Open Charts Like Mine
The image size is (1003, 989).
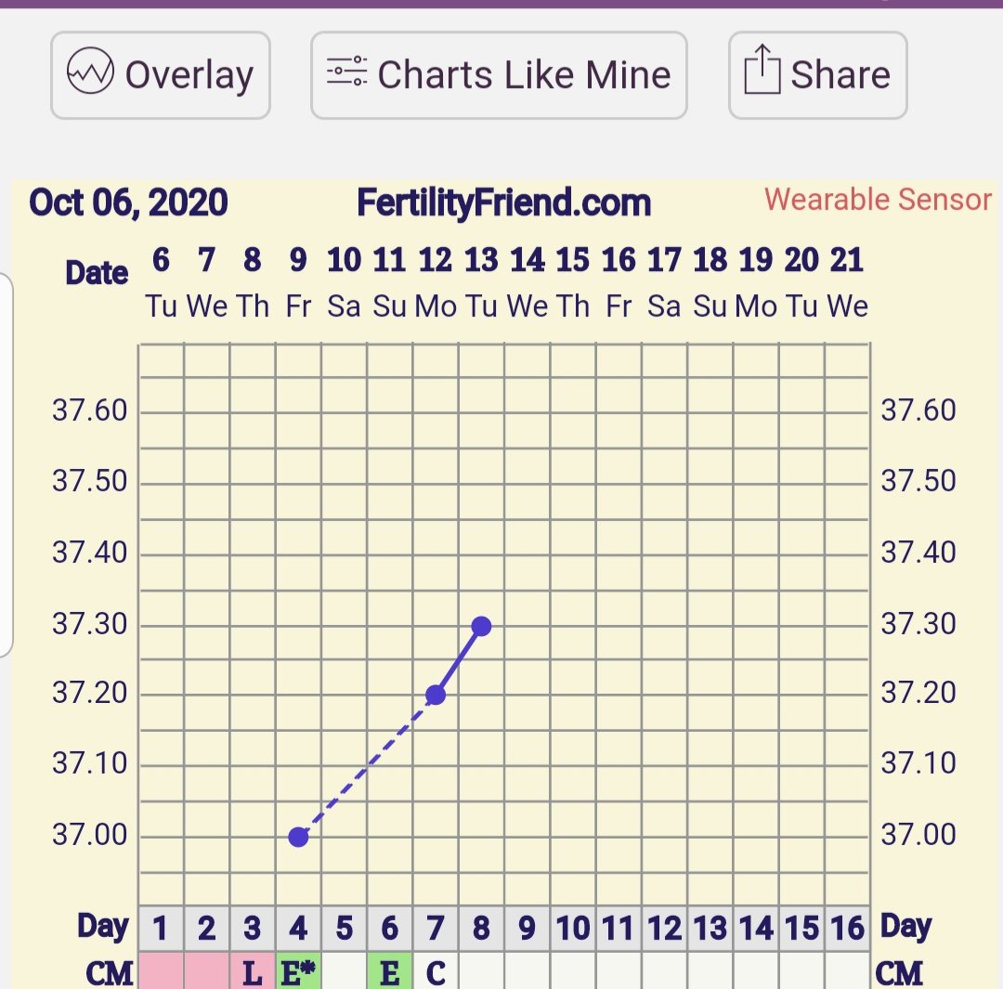499,75
